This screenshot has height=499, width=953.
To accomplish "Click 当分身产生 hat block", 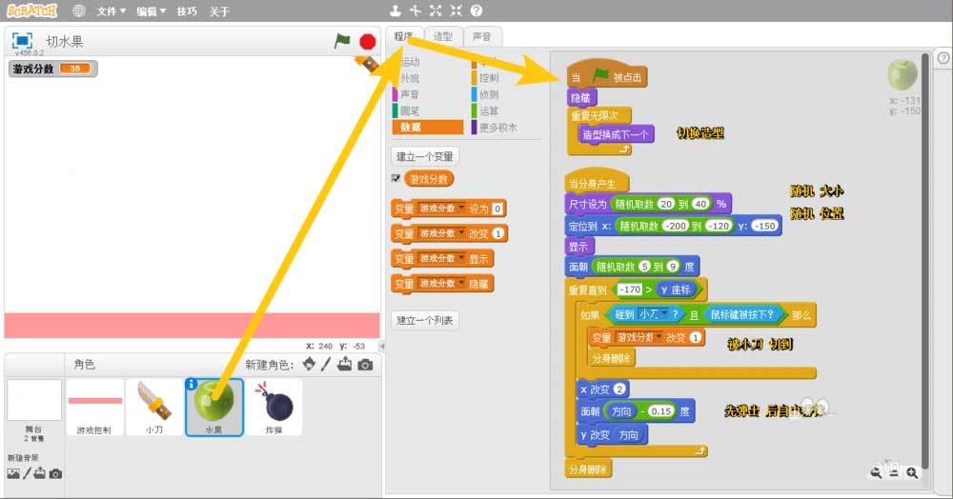I will pos(597,182).
